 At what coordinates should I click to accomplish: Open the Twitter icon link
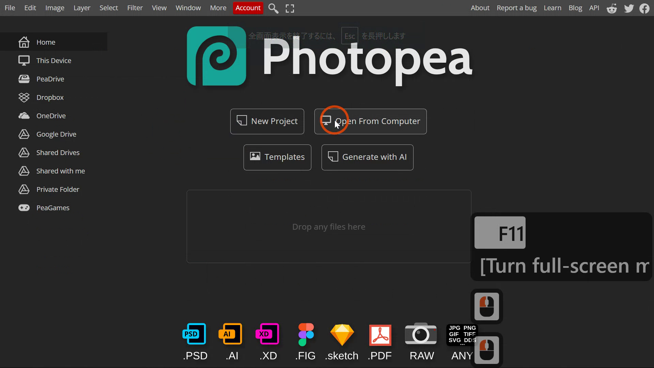(x=629, y=8)
